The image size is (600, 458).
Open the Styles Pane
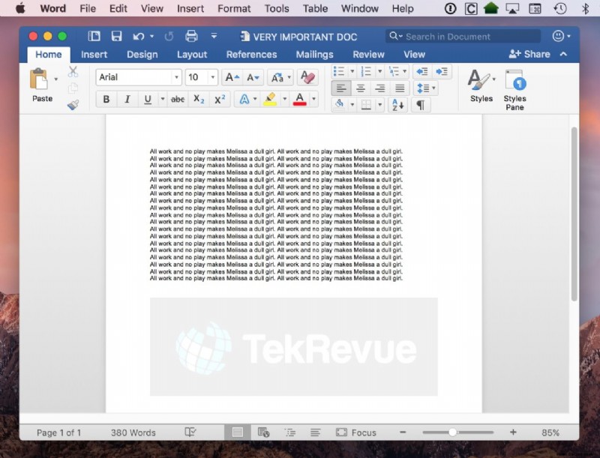tap(514, 90)
